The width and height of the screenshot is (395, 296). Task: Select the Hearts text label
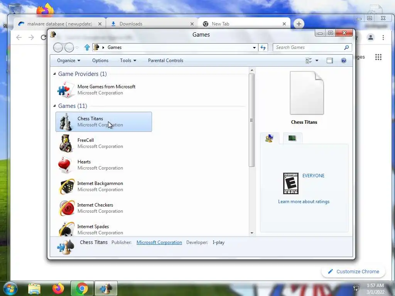coord(84,162)
